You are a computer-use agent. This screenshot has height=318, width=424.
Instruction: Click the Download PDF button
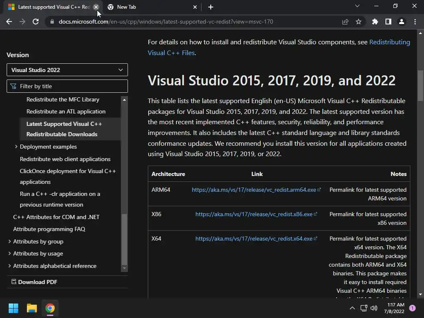34,282
